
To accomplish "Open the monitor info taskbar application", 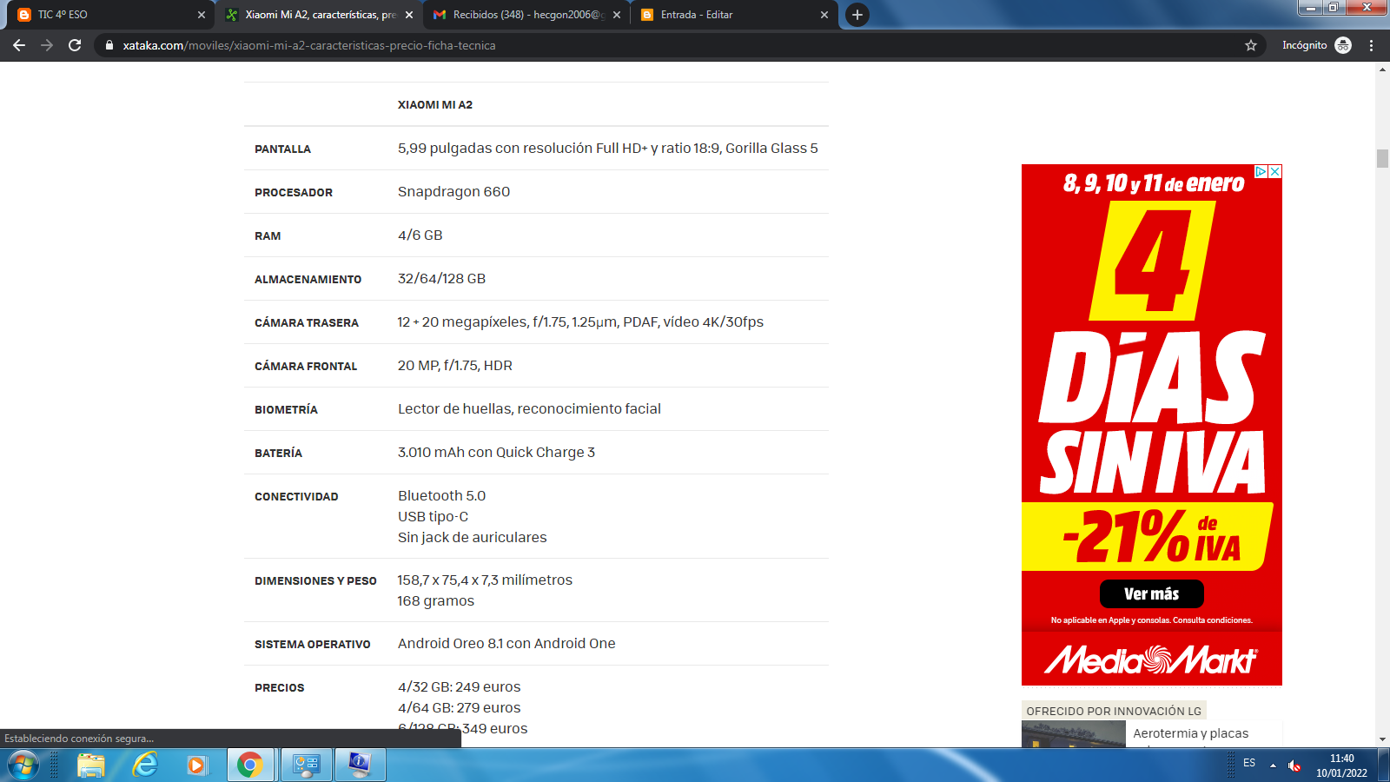I will (x=360, y=765).
